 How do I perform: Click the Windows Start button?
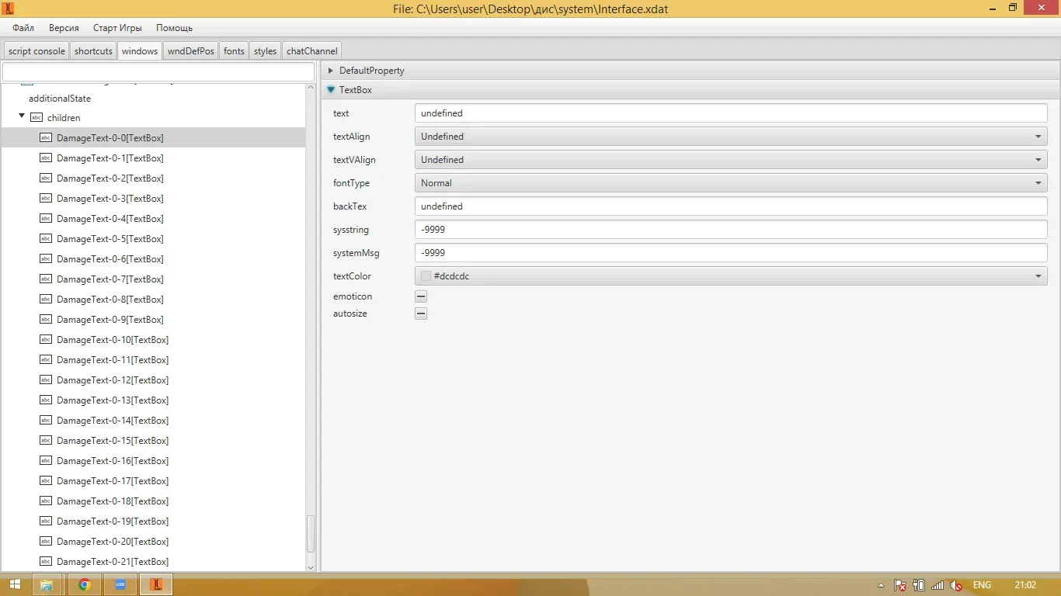click(x=14, y=584)
